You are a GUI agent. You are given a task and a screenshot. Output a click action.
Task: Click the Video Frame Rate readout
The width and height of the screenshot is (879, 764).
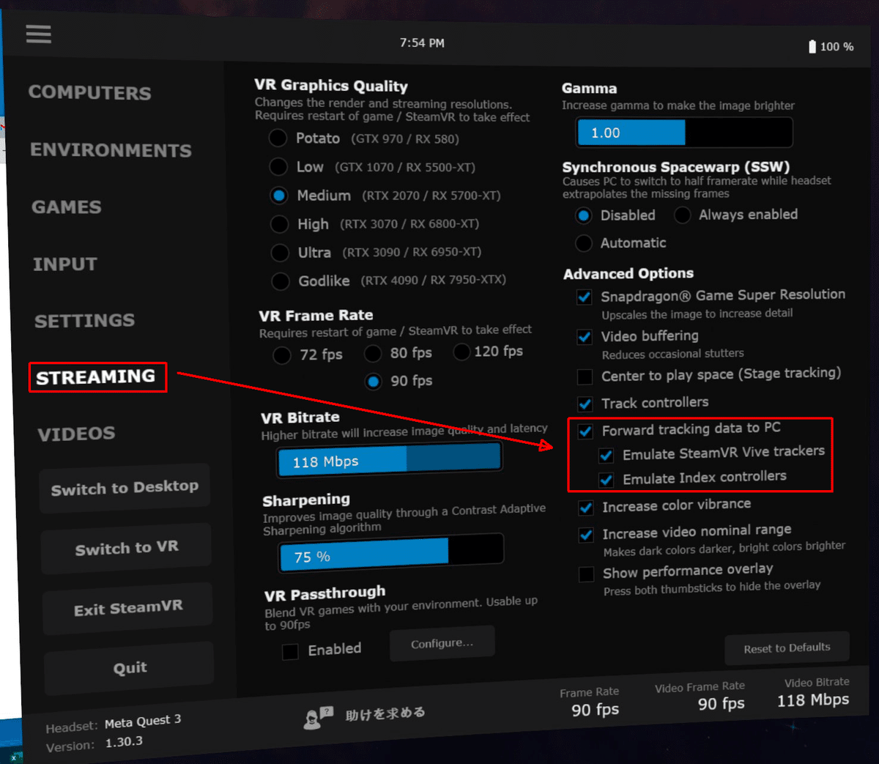pos(701,695)
